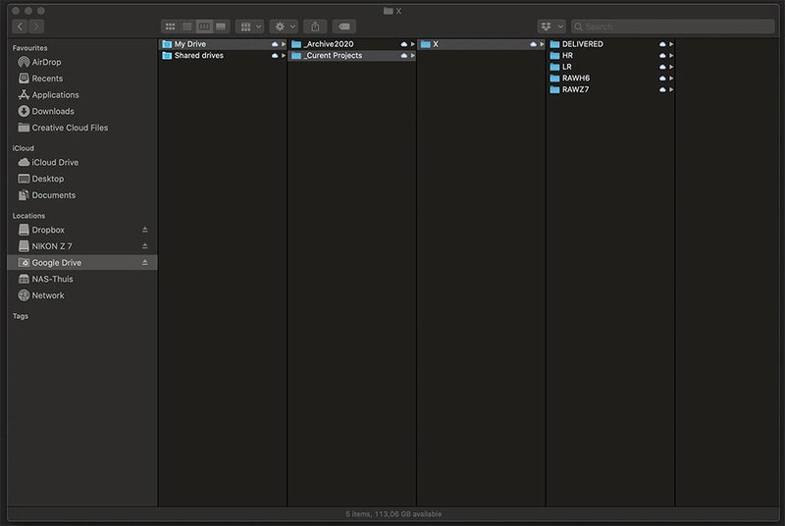
Task: Eject the Dropbox location in sidebar
Action: [x=145, y=230]
